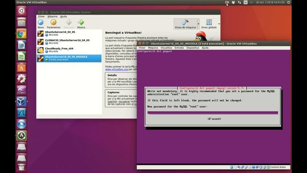Focus the MySQL root password field

pos(213,113)
